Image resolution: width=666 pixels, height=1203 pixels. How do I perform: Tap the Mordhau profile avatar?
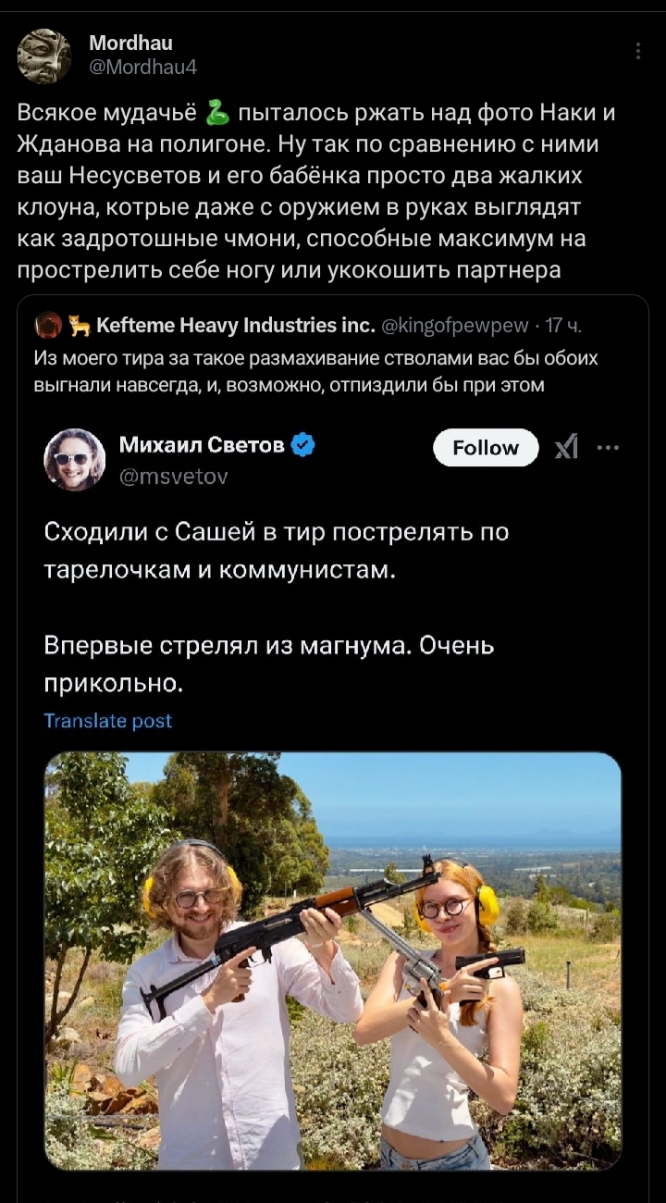tap(43, 56)
